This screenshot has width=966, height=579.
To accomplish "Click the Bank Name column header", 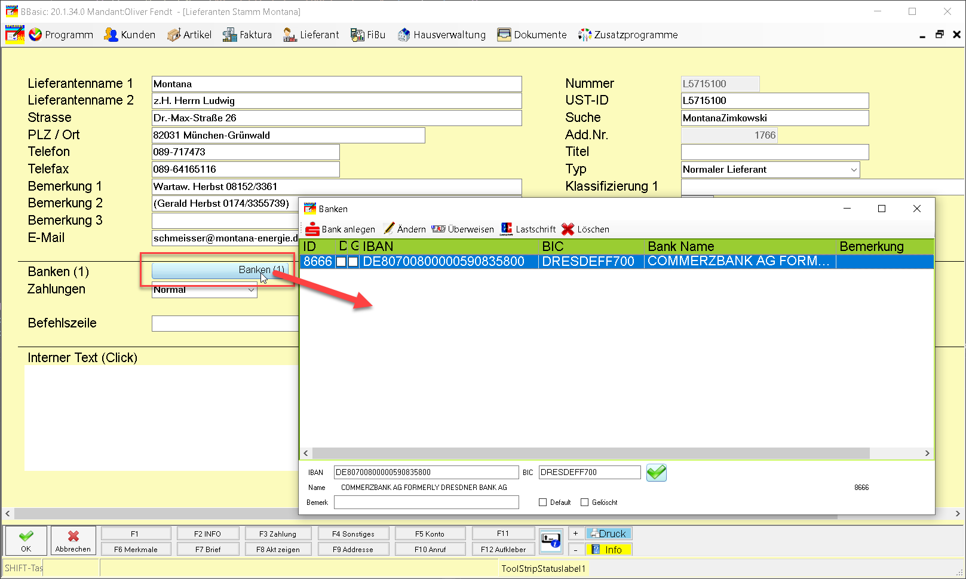I will coord(740,246).
